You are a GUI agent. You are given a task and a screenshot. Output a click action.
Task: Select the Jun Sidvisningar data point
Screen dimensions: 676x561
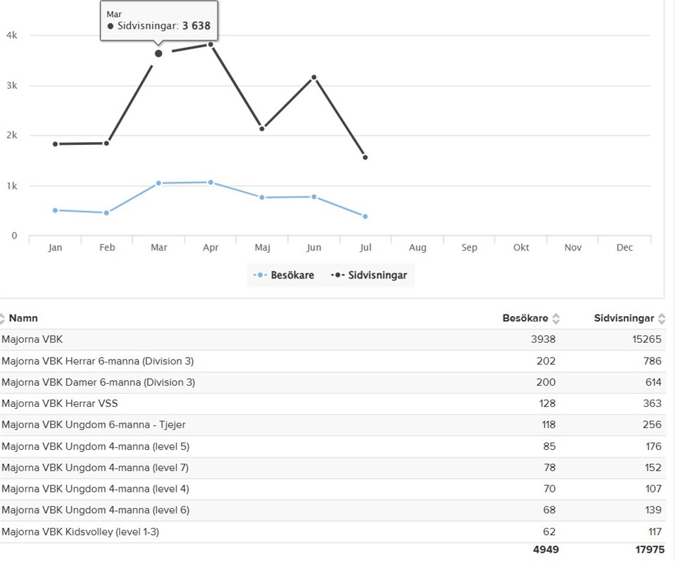coord(314,77)
